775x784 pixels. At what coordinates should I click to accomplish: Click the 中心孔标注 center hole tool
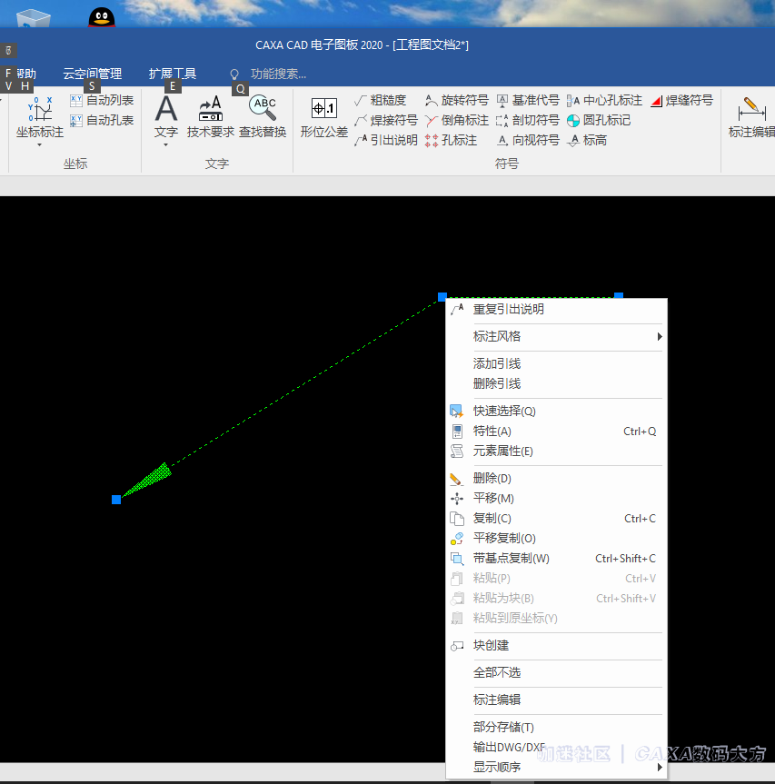tap(604, 101)
